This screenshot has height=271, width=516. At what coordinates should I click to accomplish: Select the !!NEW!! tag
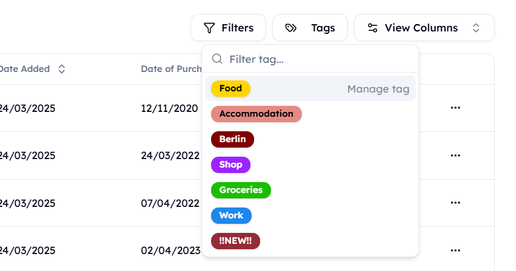(x=235, y=241)
